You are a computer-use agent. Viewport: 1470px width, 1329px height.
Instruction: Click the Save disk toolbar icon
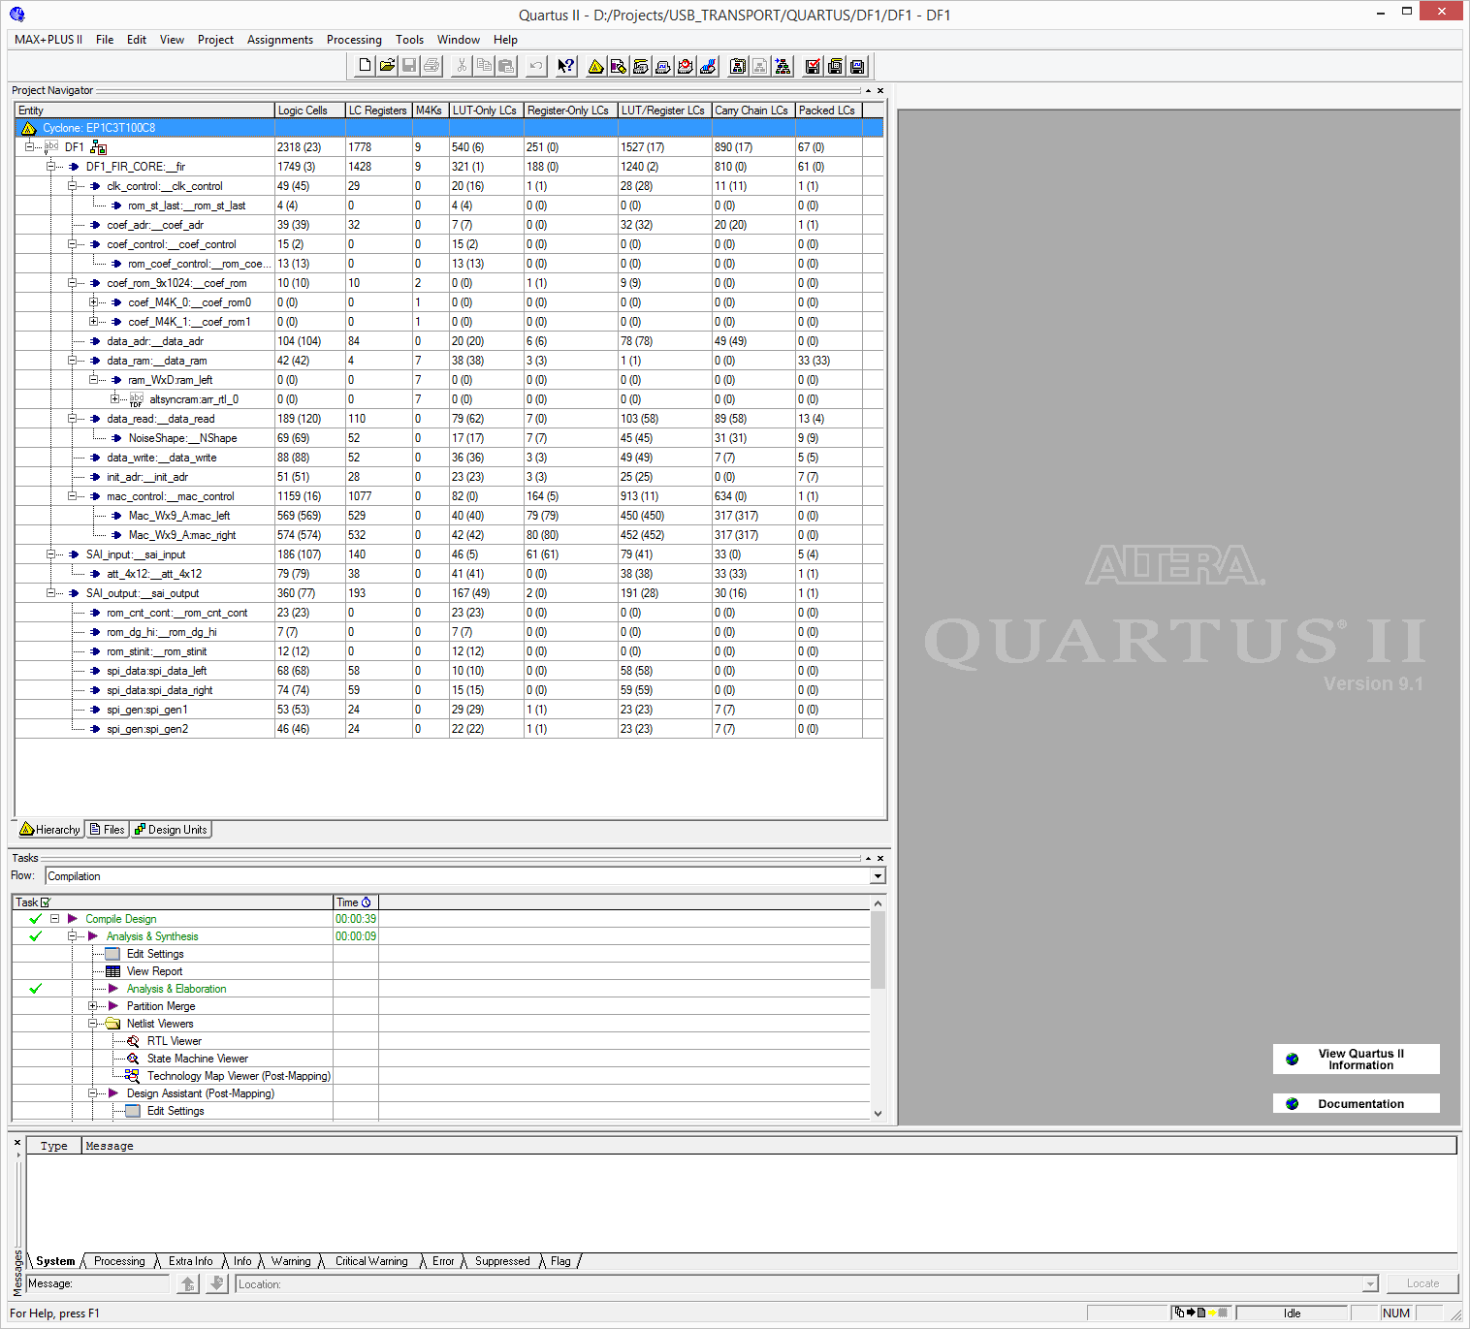(x=409, y=65)
